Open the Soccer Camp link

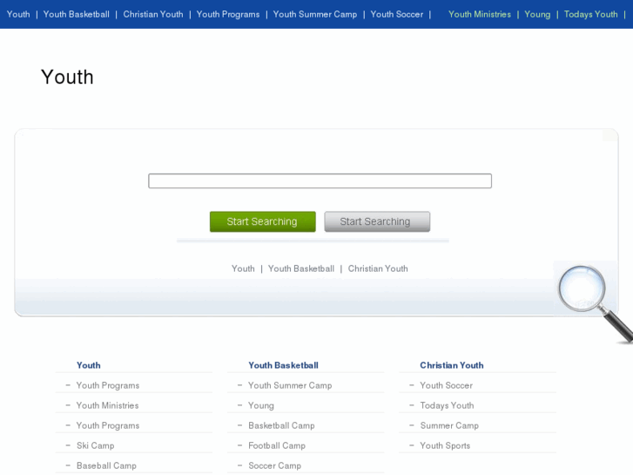274,465
